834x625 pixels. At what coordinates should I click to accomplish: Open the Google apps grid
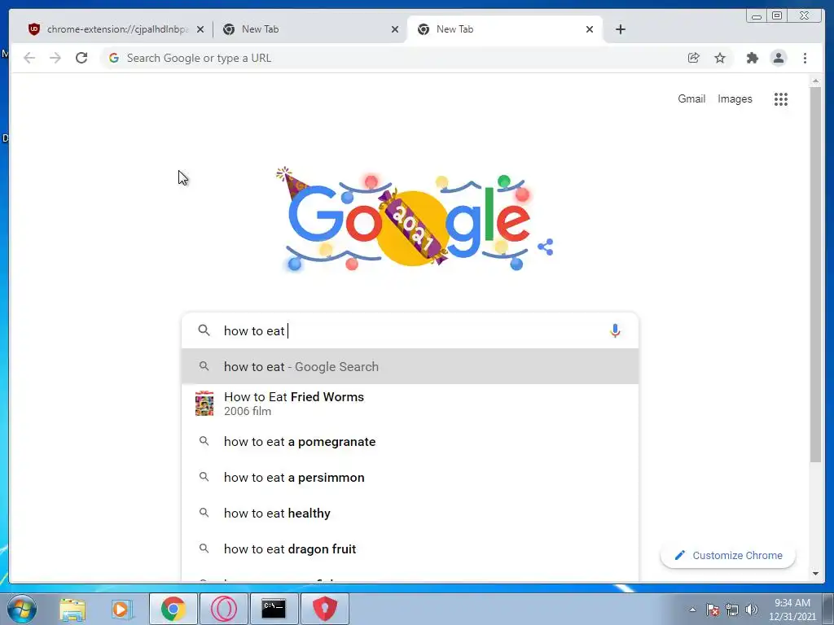[x=780, y=99]
